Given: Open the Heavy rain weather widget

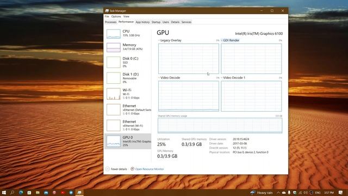Looking at the screenshot, I should (262, 193).
